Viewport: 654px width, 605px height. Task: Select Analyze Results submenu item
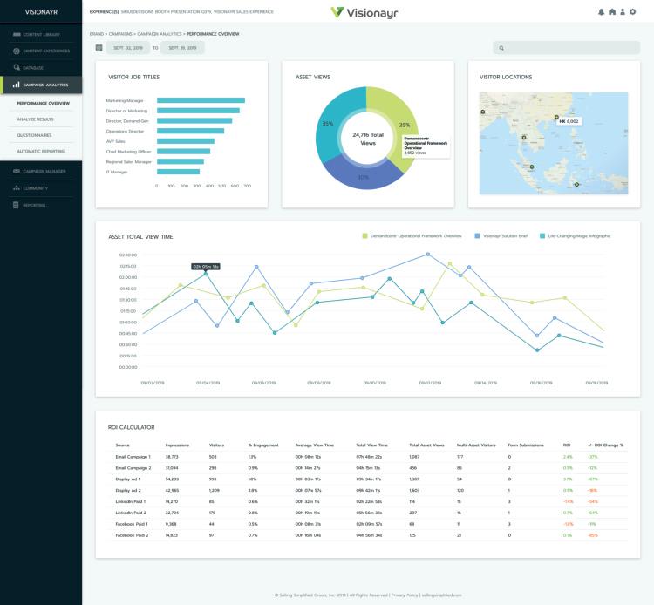click(x=36, y=119)
